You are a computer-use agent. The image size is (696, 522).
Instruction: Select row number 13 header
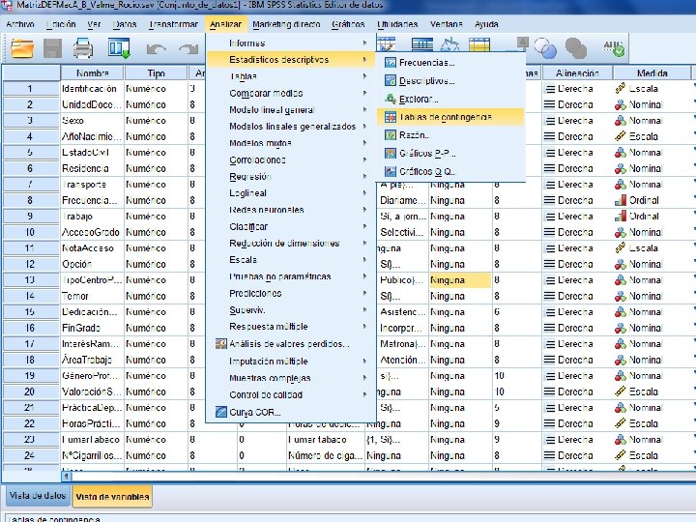pyautogui.click(x=30, y=280)
